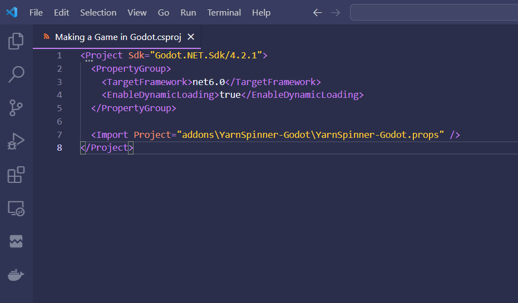
Task: Click line number 7 in the gutter
Action: [60, 135]
